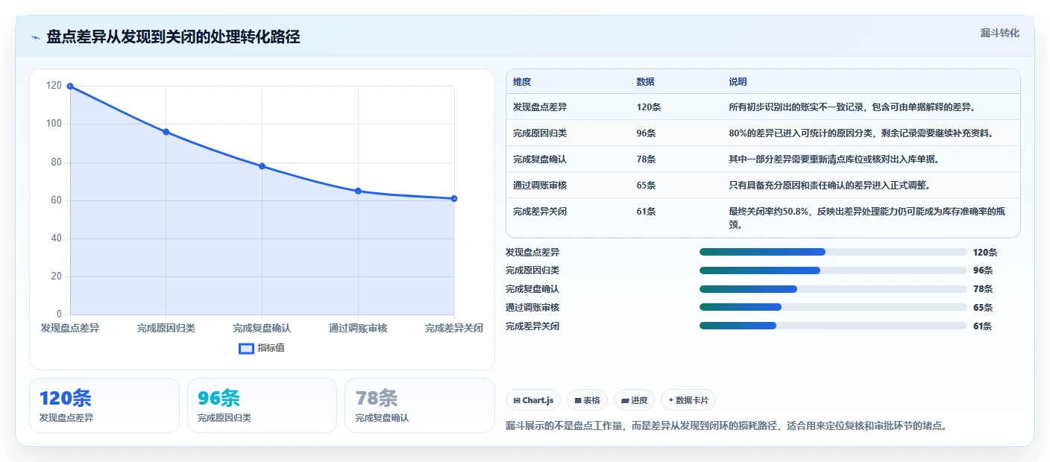The width and height of the screenshot is (1050, 462).
Task: Select the chart point for 完成复盘确认
Action: 262,166
